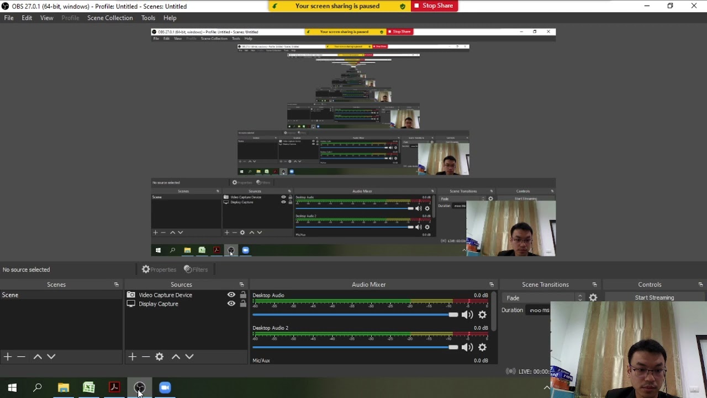Pop out the Scene Transitions dock
707x398 pixels.
[x=594, y=285]
